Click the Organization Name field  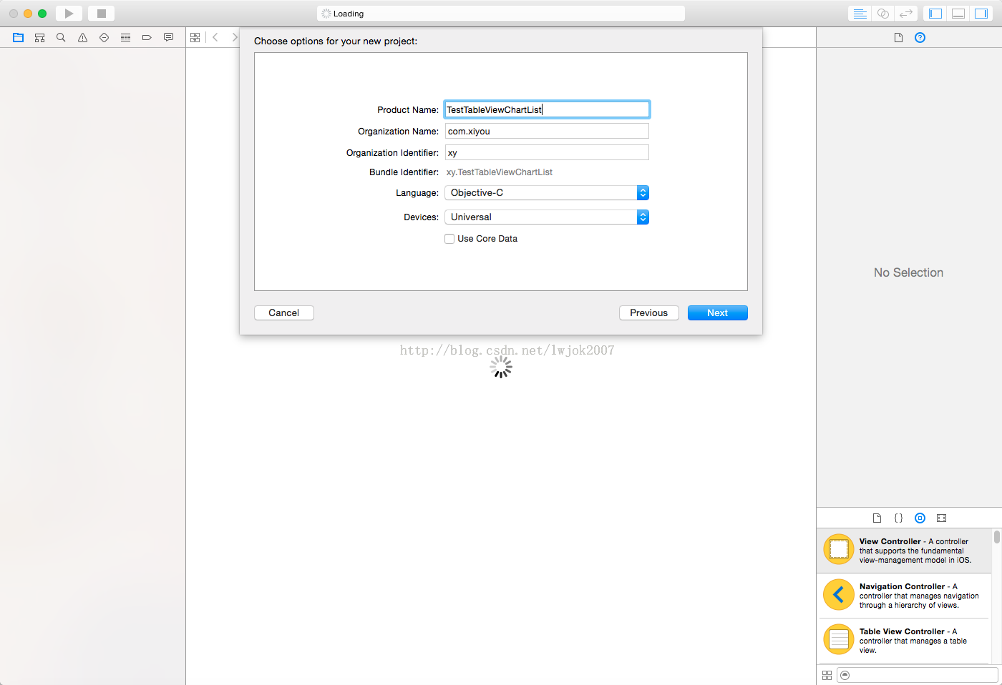[546, 131]
